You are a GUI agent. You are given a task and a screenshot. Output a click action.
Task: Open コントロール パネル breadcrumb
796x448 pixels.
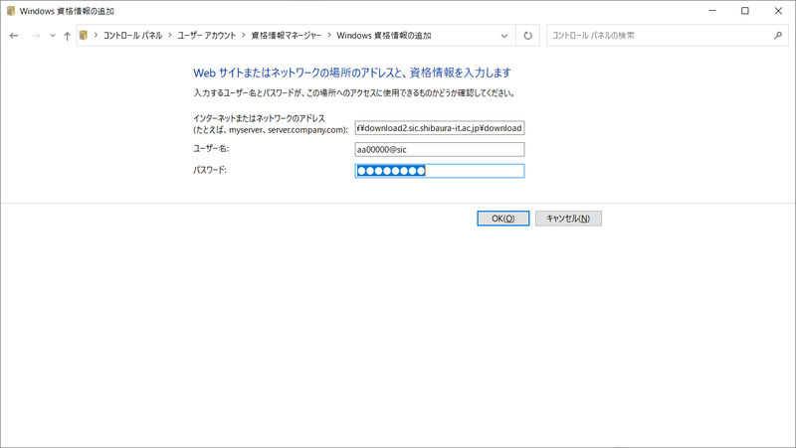click(x=132, y=36)
